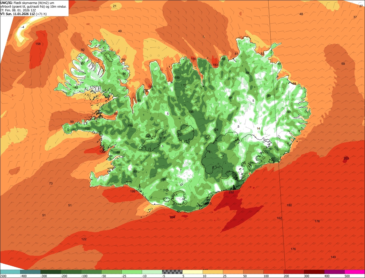This screenshot has height=278, width=365.
Task: Click the -4 value near the top-left
Action: [x=23, y=27]
